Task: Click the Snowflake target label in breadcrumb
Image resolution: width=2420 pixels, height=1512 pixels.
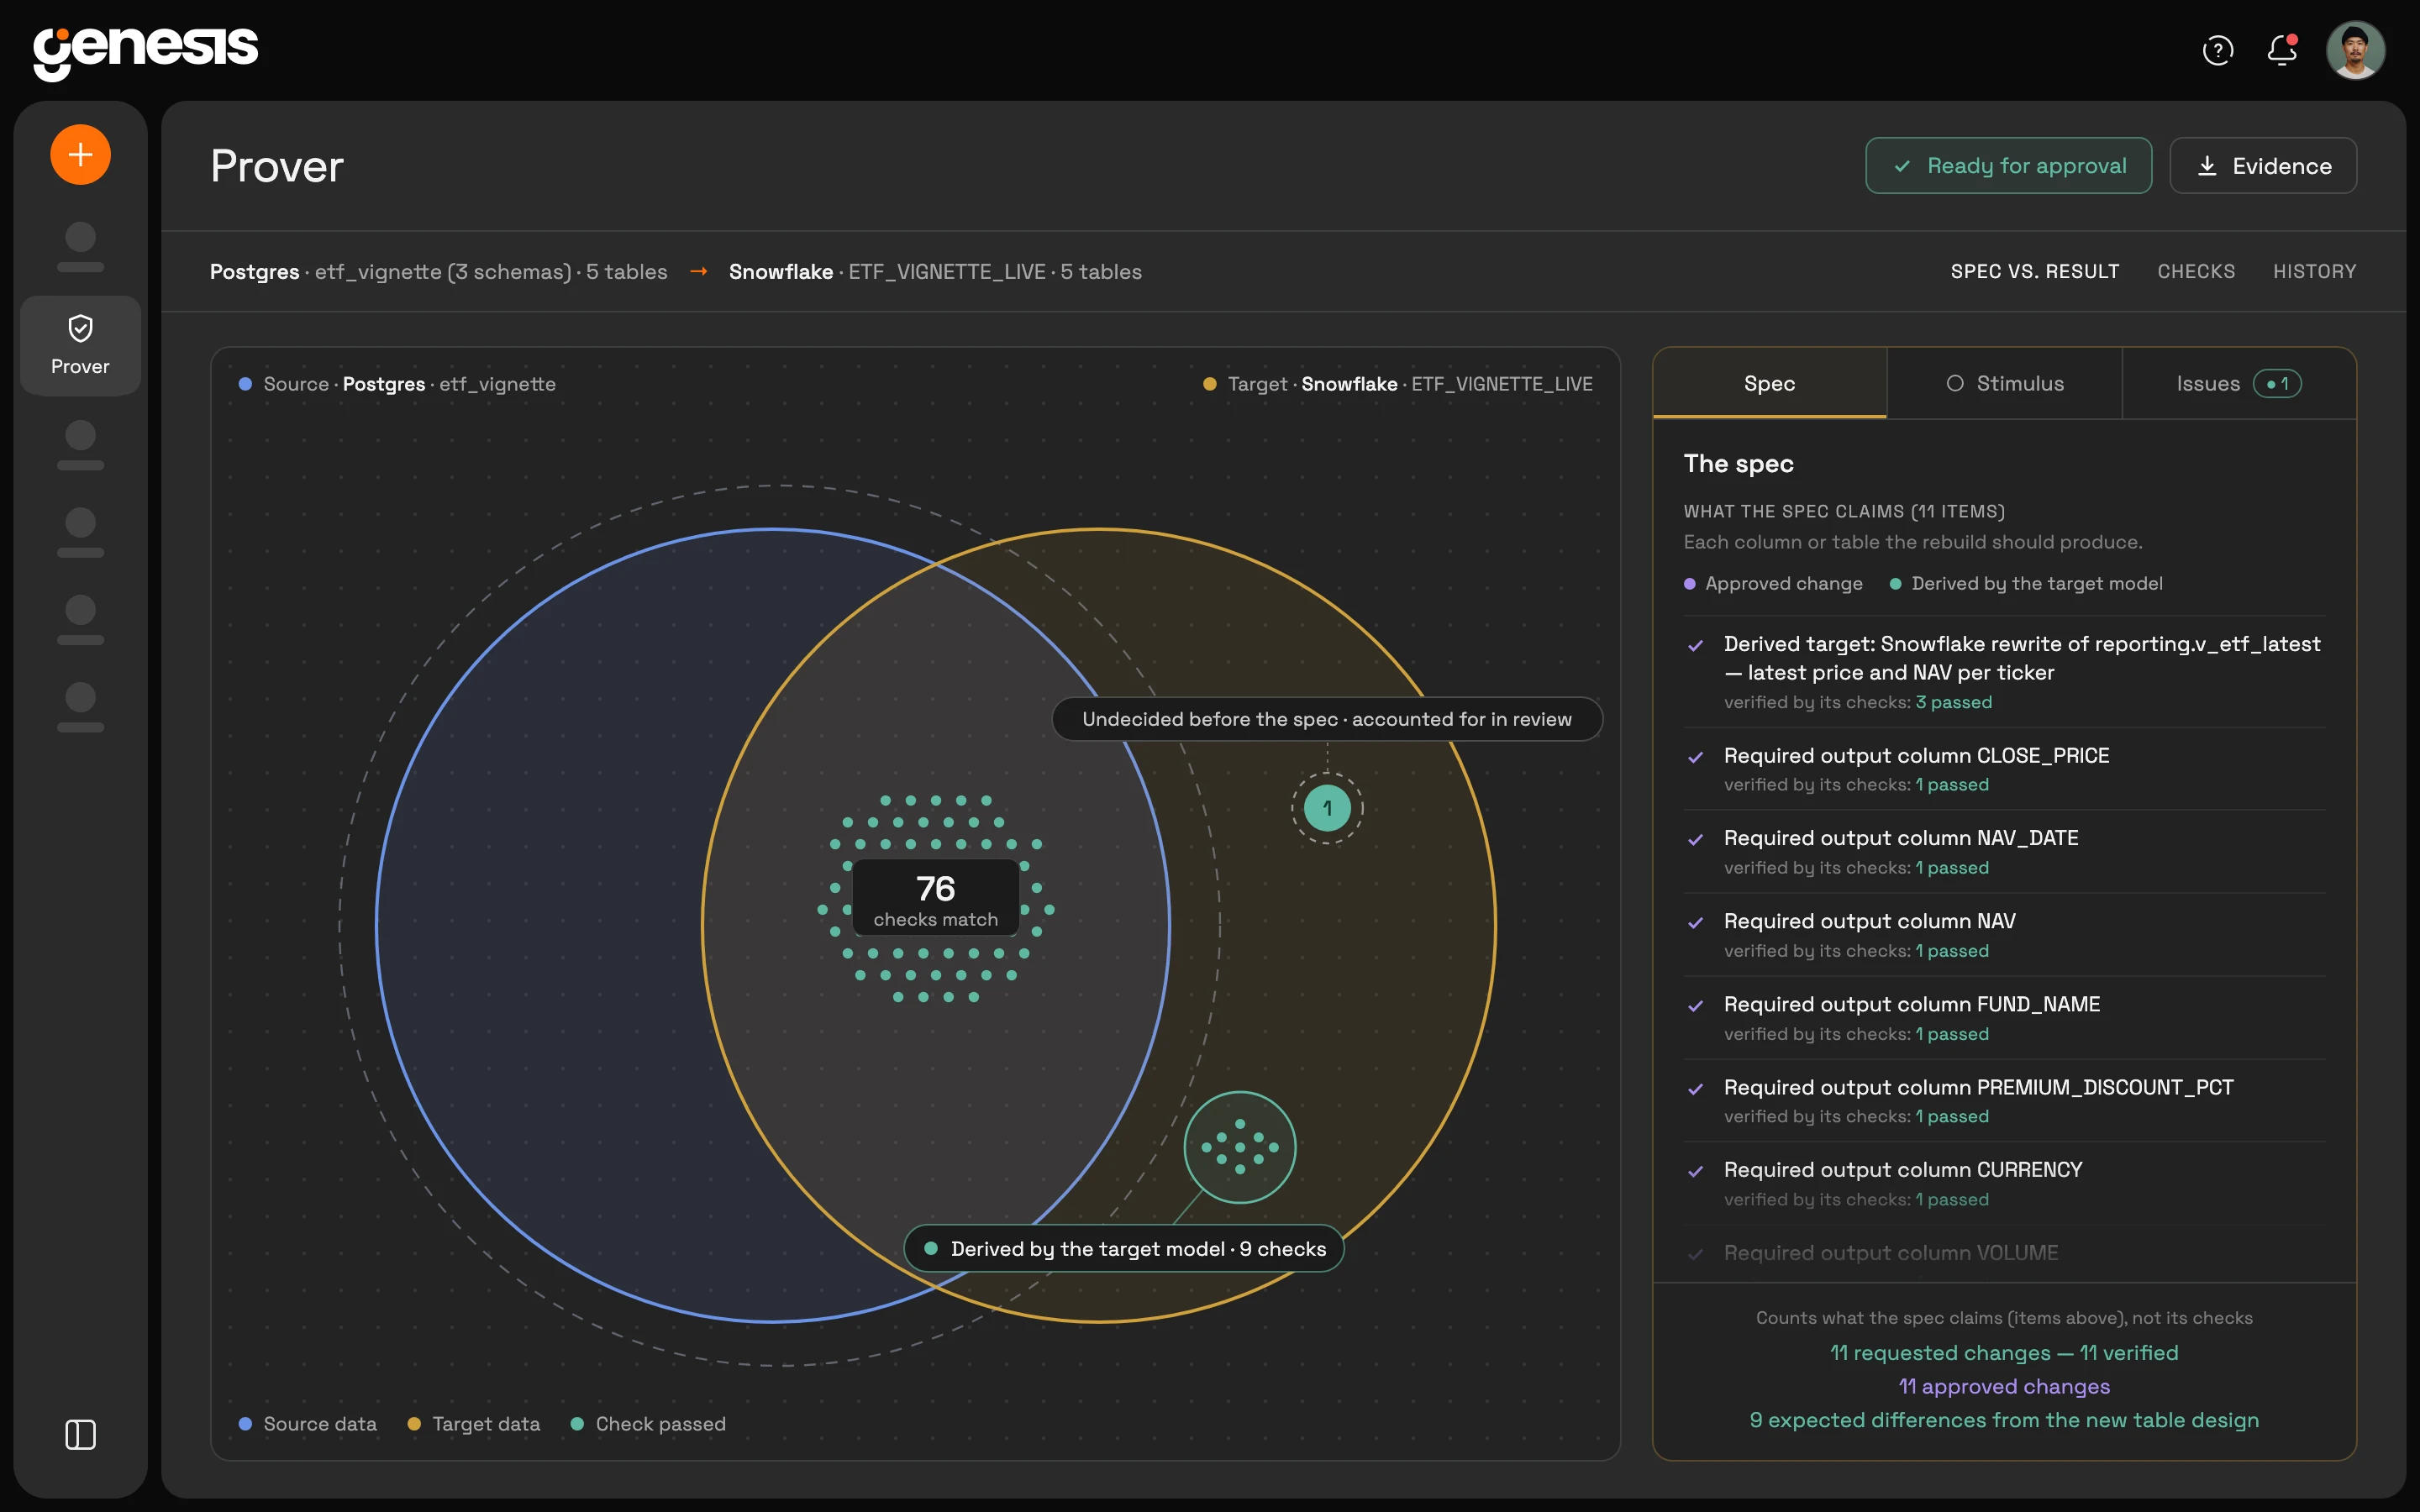Action: tap(781, 271)
